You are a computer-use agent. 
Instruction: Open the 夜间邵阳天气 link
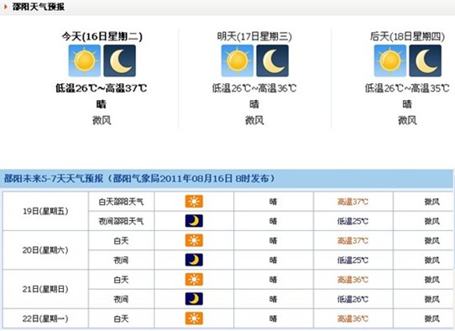[121, 221]
